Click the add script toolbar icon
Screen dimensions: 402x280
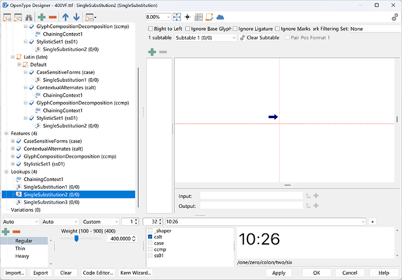[x=7, y=17]
